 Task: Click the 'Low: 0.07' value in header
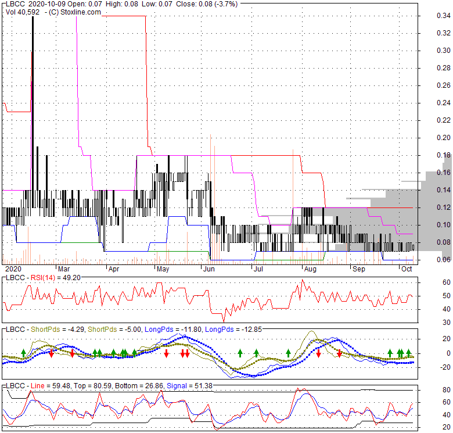click(x=157, y=4)
